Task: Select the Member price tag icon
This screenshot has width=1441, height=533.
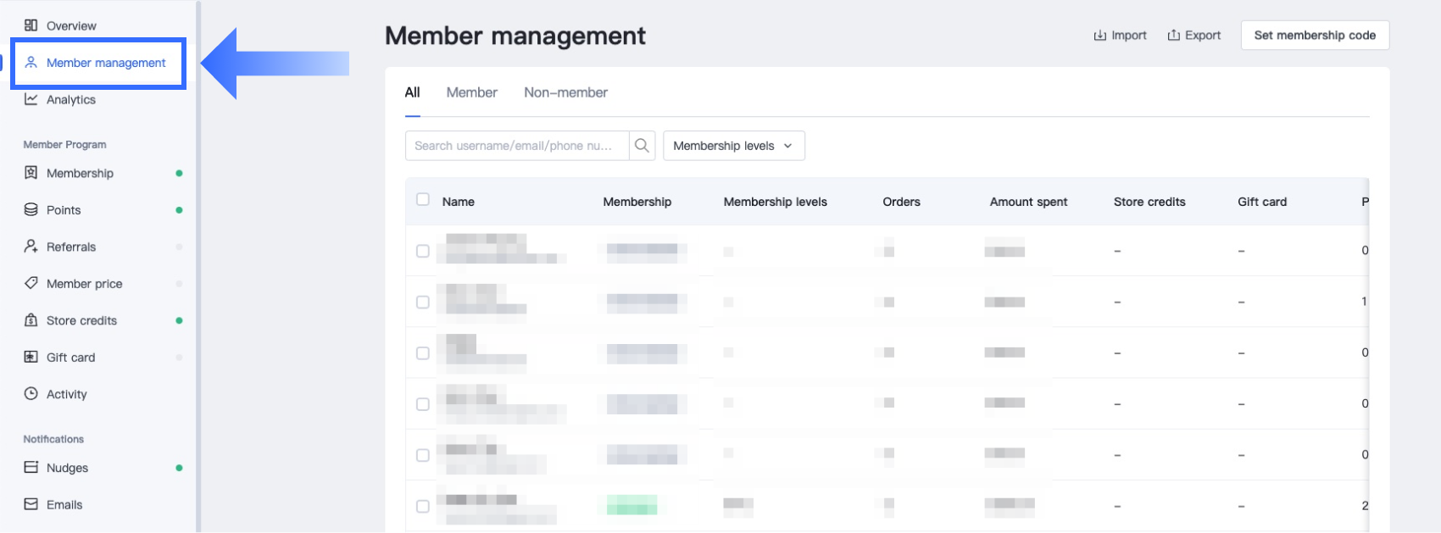Action: (31, 284)
